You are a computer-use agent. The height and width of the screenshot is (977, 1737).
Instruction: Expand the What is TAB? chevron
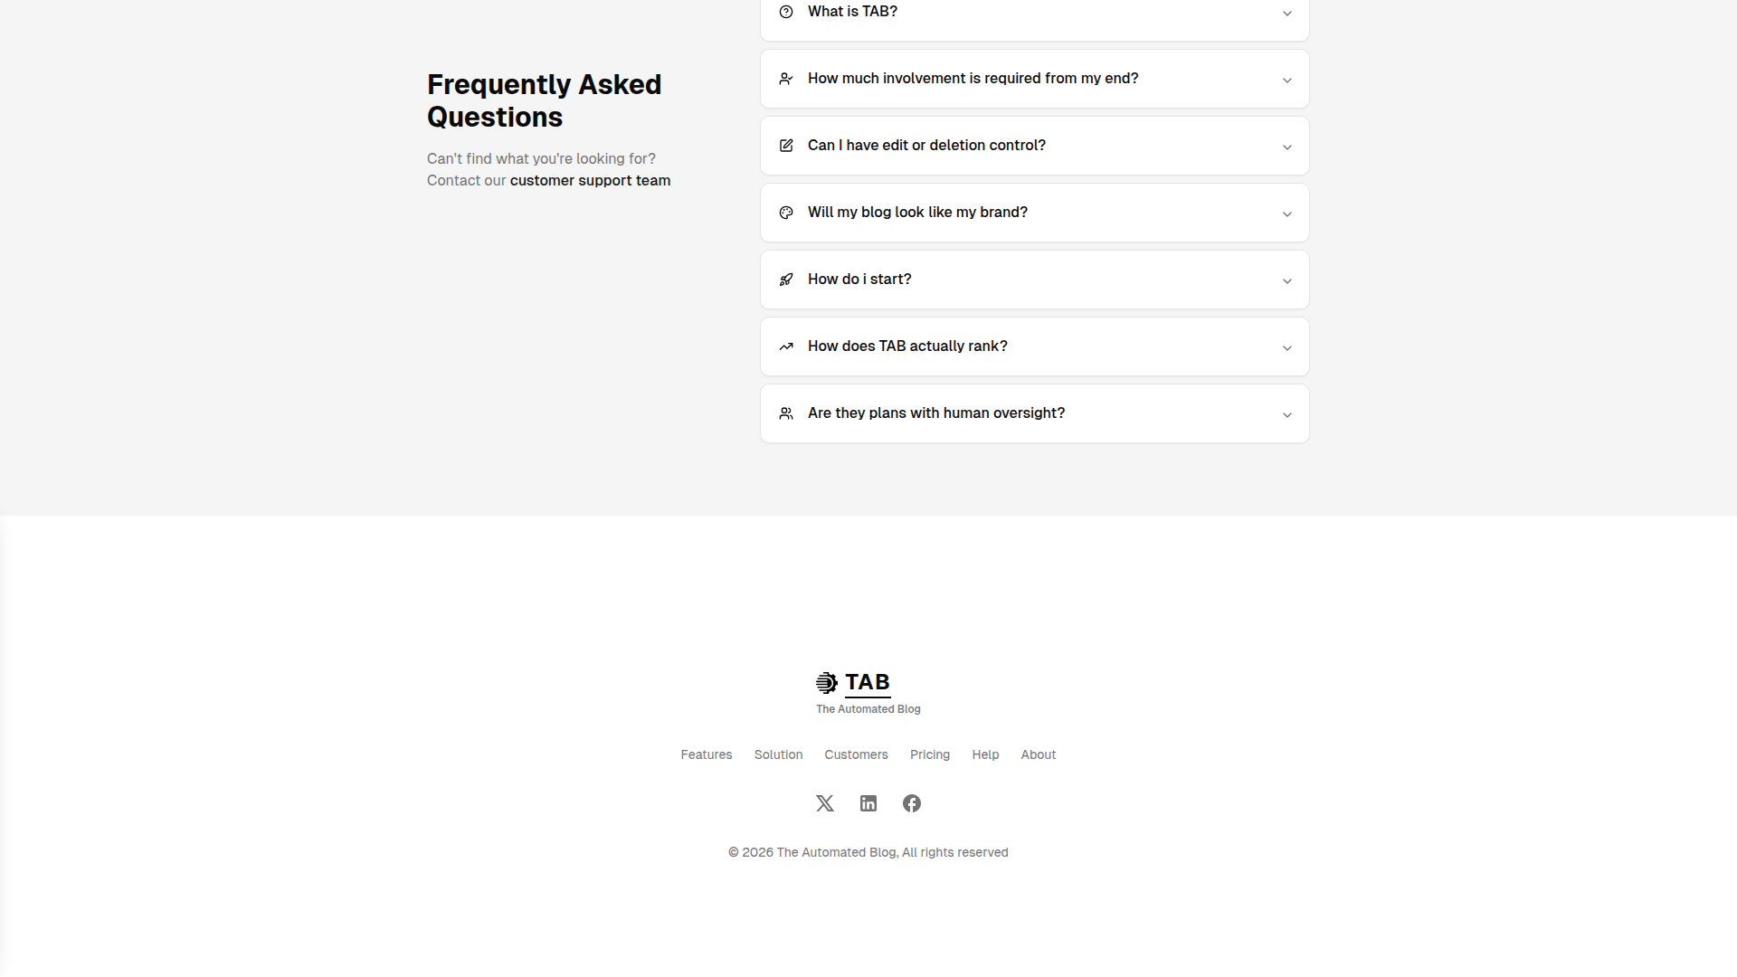point(1286,14)
